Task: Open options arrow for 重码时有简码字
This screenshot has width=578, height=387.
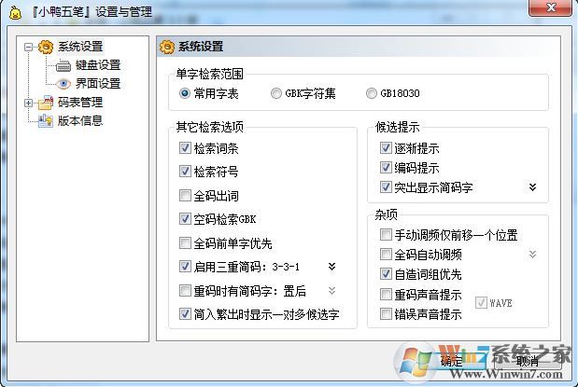Action: click(331, 291)
